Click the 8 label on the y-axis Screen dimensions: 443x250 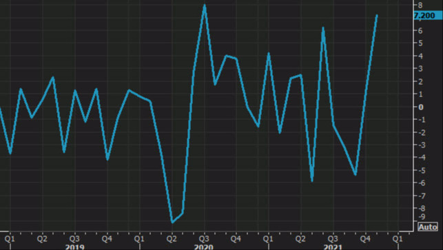click(x=420, y=5)
